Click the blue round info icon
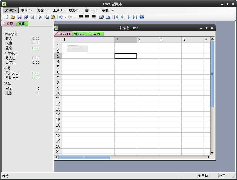The width and height of the screenshot is (237, 180). tap(142, 17)
